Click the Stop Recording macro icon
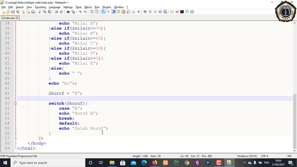Image resolution: width=297 pixels, height=167 pixels. click(x=150, y=12)
